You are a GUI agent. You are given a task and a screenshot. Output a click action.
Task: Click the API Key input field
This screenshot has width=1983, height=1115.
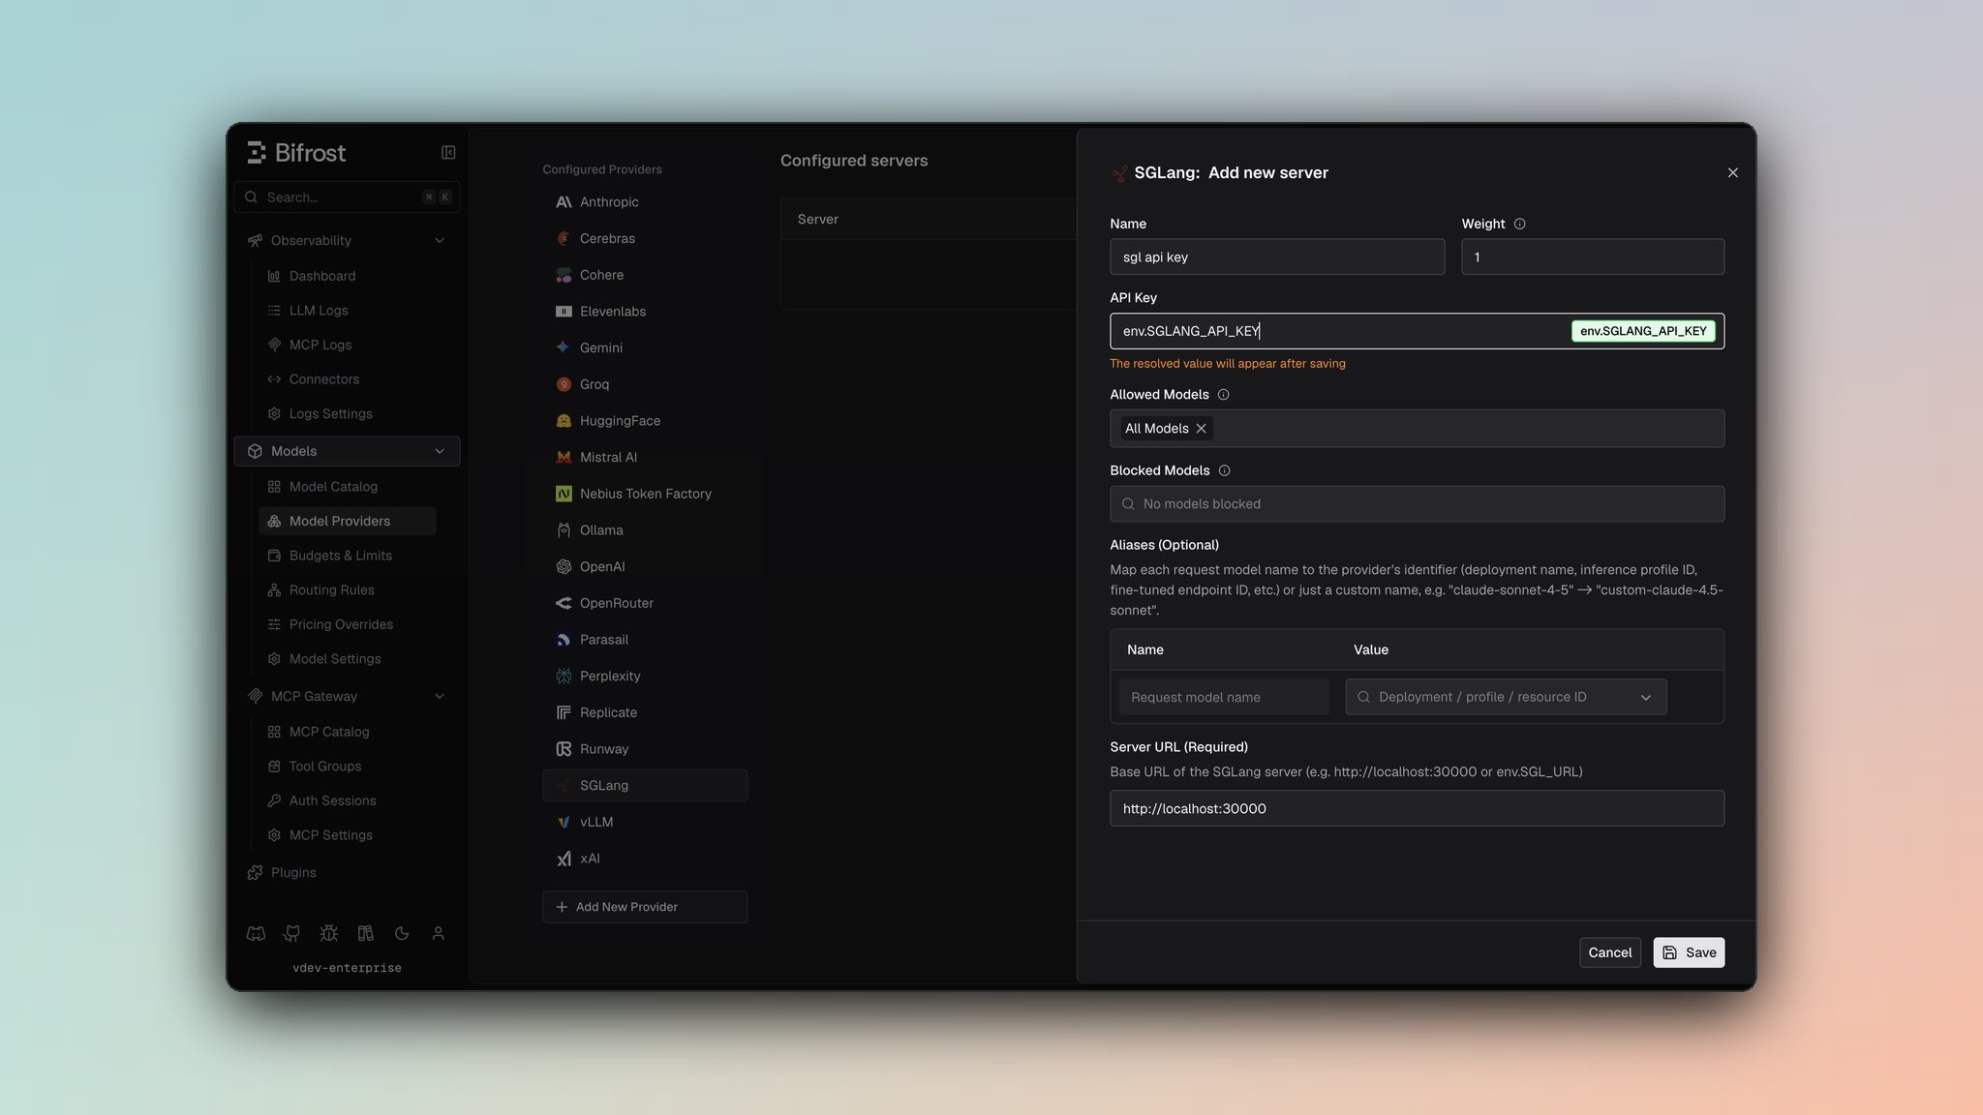[1417, 331]
